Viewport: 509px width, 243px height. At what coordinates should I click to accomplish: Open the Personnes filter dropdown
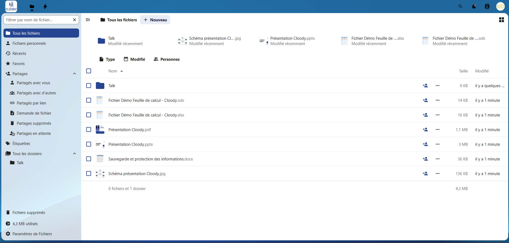pos(167,59)
